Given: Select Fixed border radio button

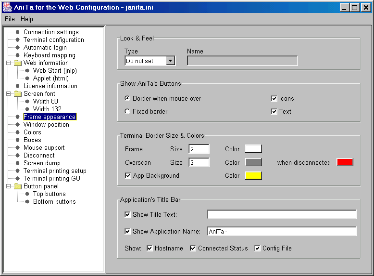Looking at the screenshot, I should pyautogui.click(x=127, y=111).
